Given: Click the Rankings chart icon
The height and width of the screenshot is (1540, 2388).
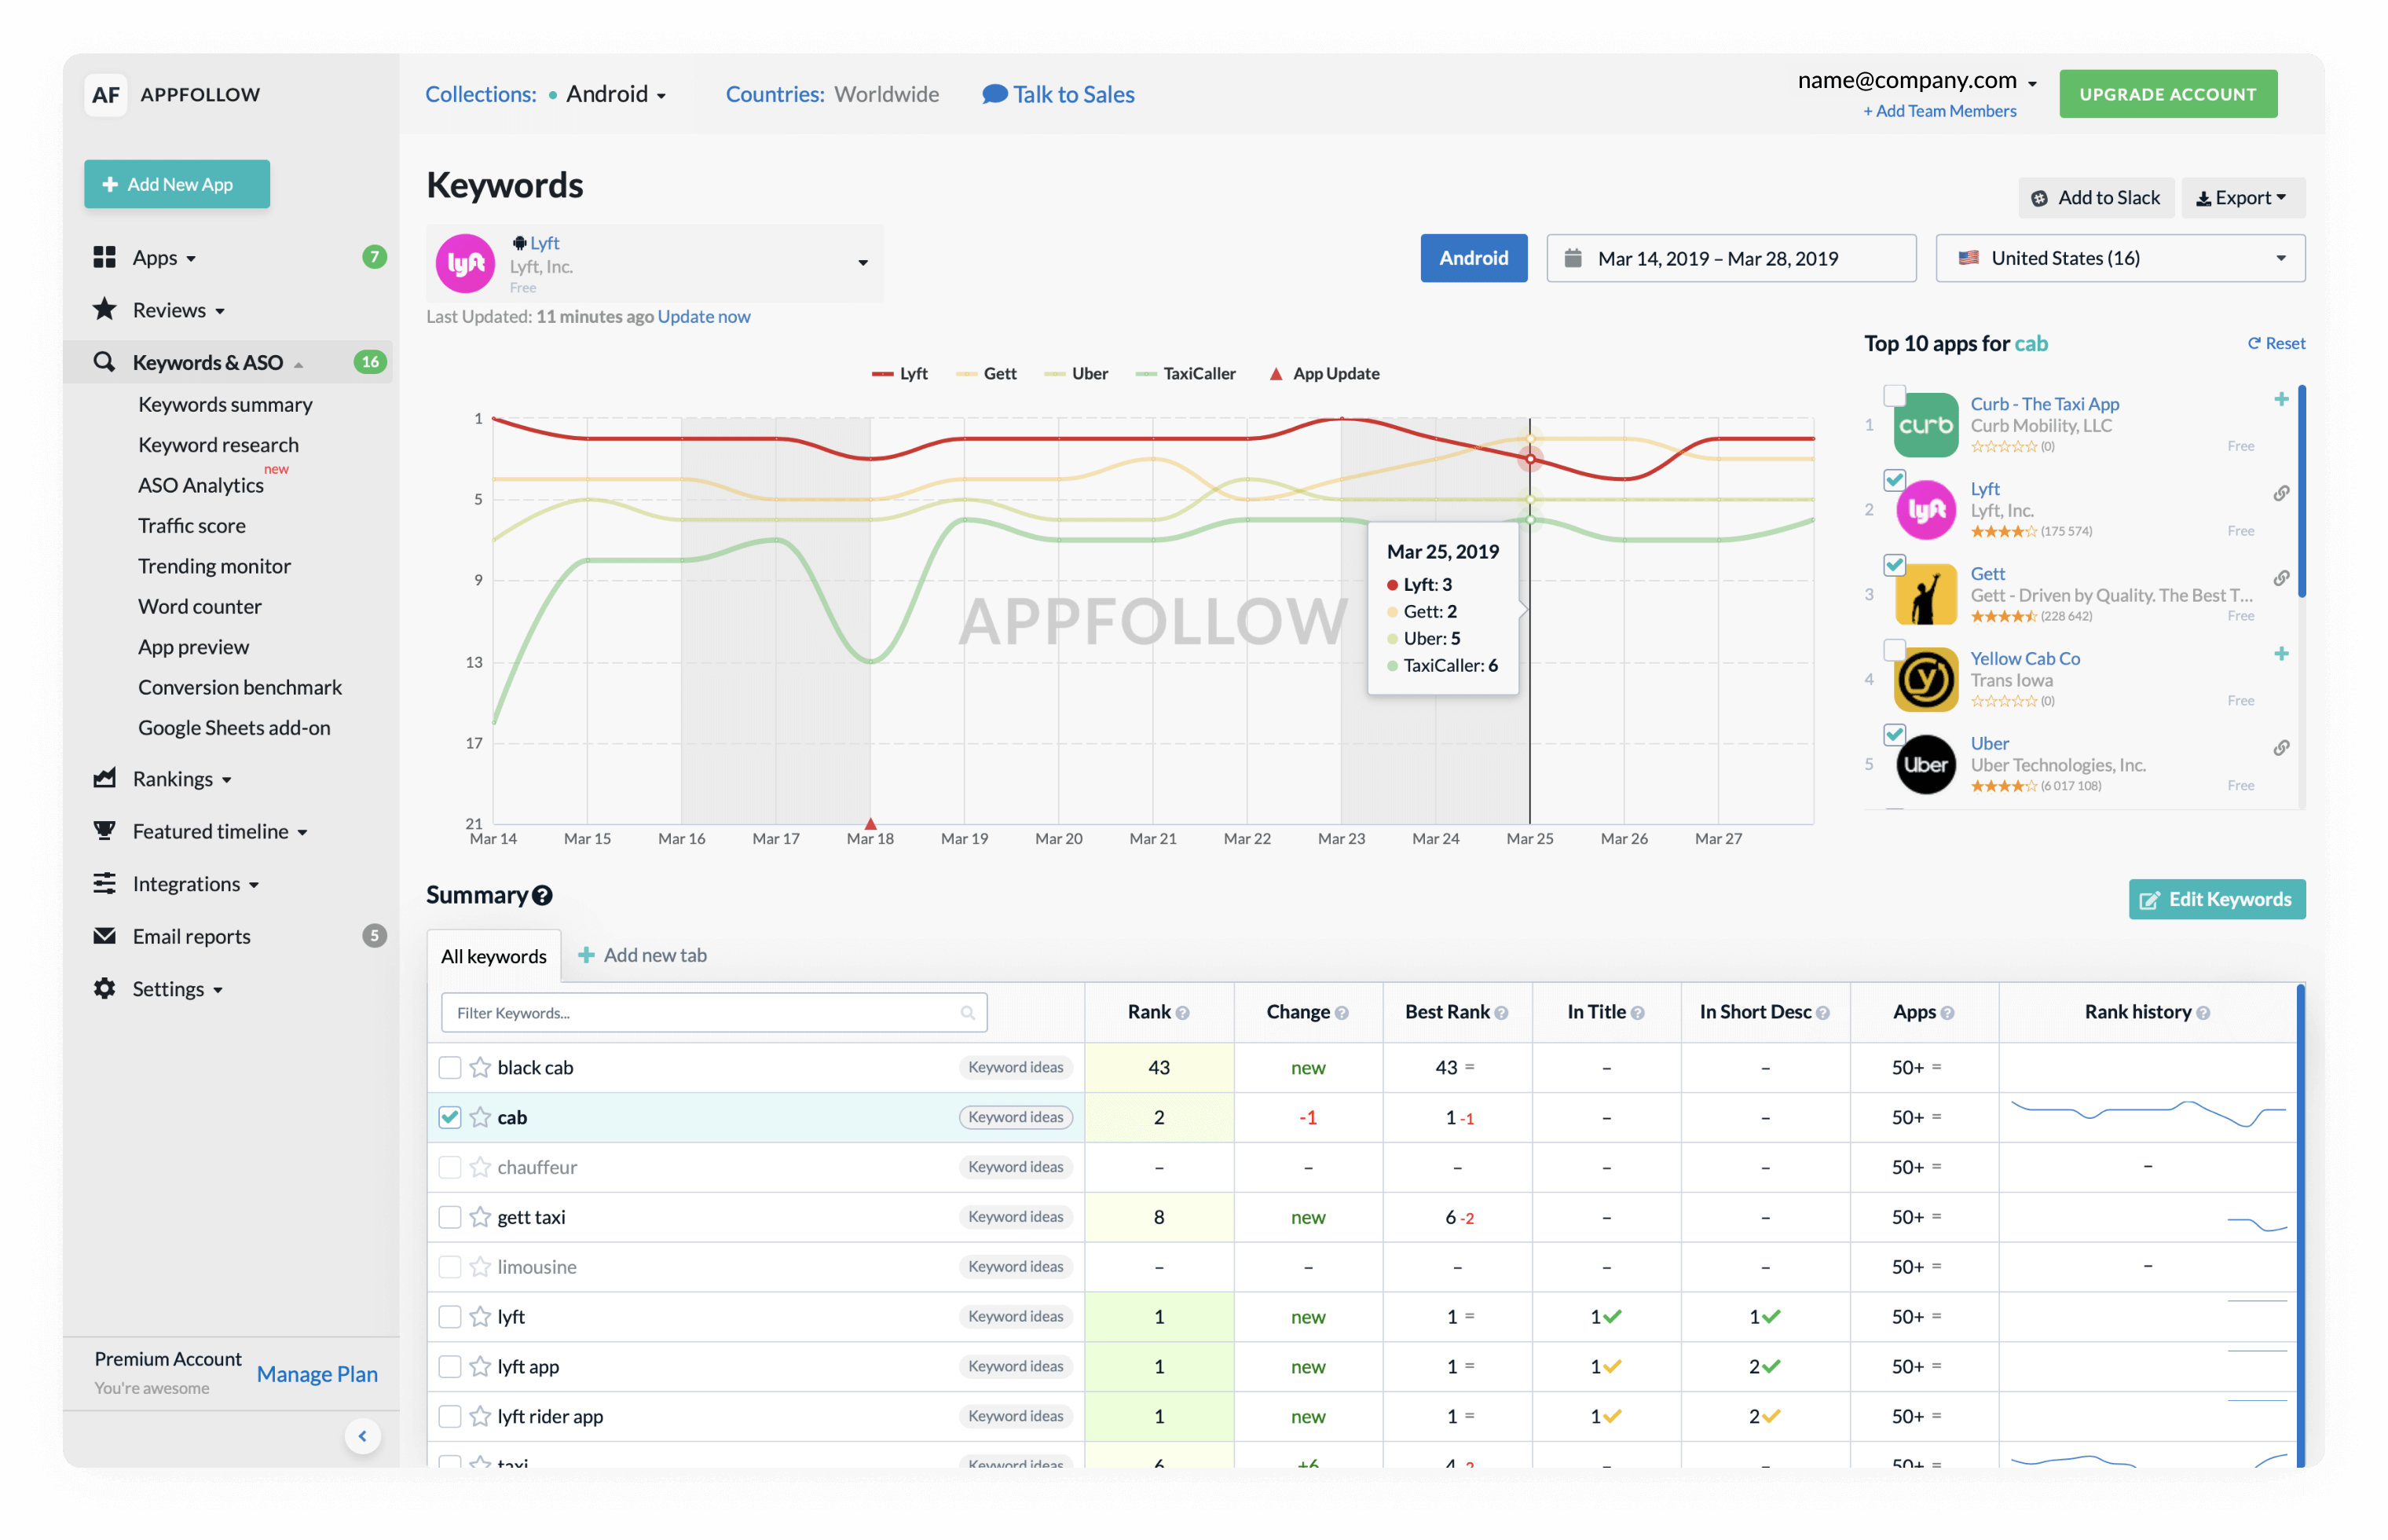Looking at the screenshot, I should pos(104,778).
